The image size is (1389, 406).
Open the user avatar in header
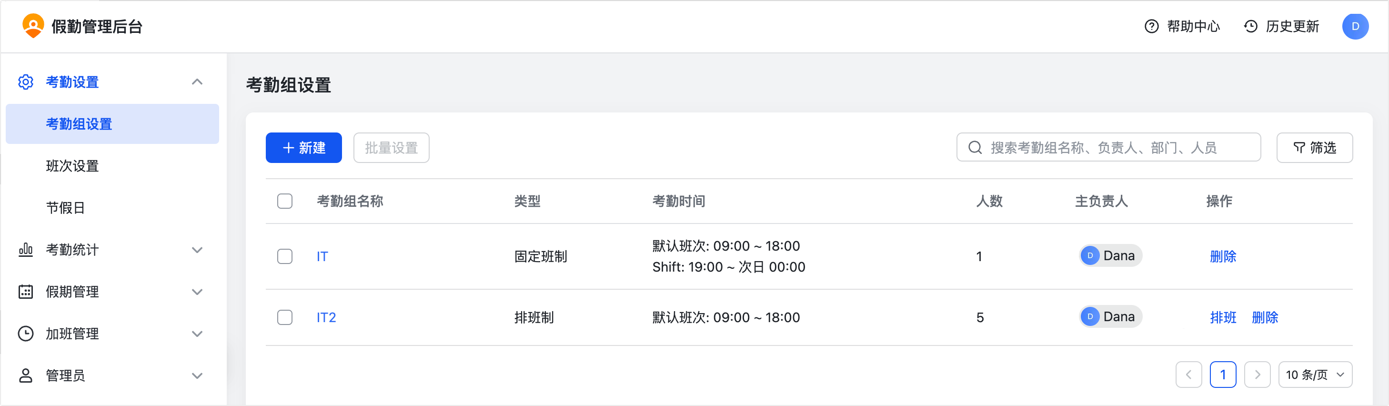(1355, 26)
